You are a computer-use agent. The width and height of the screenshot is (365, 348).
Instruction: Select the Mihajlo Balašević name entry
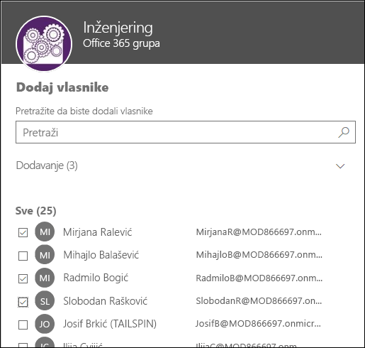click(101, 255)
